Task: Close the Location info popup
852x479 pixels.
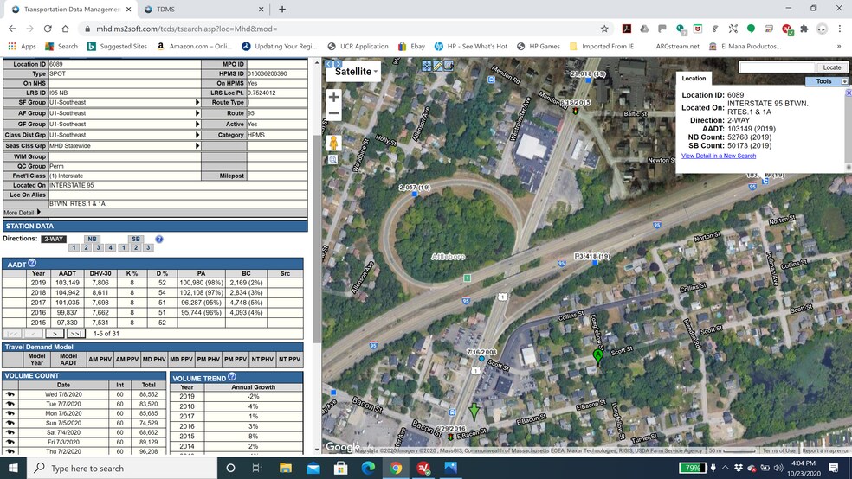Action: tap(849, 93)
